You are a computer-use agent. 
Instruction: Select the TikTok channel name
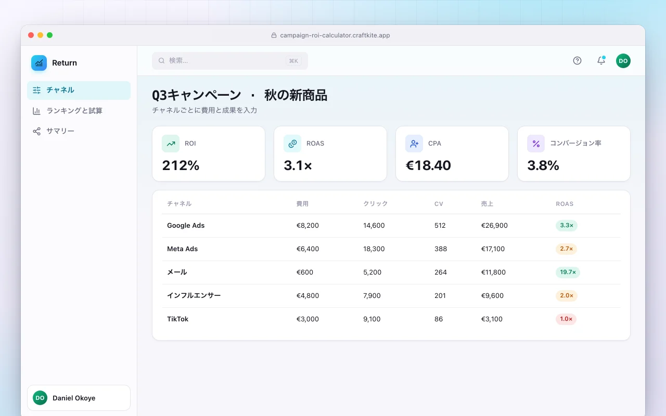(177, 319)
